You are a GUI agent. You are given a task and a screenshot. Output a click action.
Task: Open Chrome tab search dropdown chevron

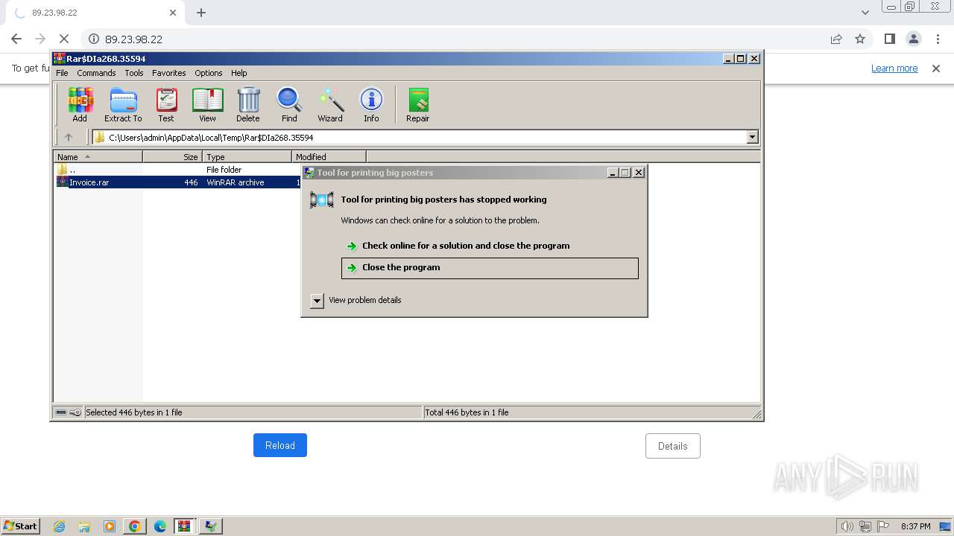tap(865, 13)
